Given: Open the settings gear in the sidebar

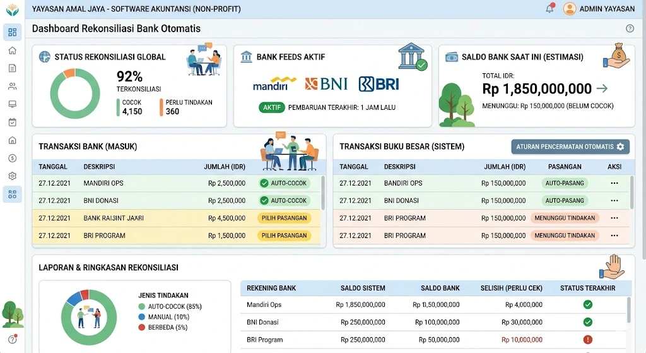Looking at the screenshot, I should pyautogui.click(x=13, y=176).
